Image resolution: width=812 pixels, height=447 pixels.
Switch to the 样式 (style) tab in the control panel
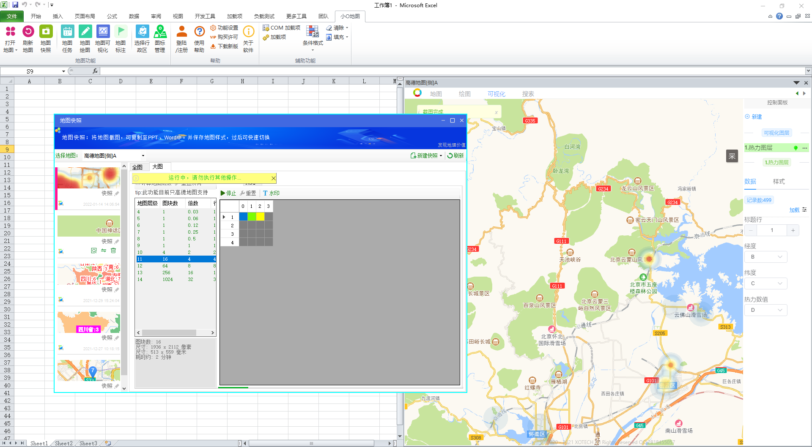(x=779, y=181)
